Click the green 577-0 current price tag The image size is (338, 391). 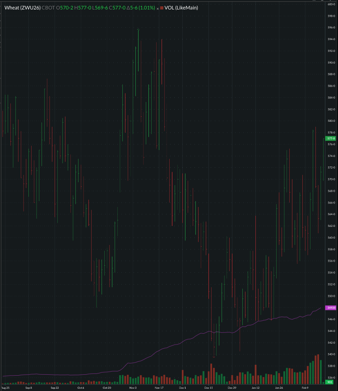pos(331,138)
